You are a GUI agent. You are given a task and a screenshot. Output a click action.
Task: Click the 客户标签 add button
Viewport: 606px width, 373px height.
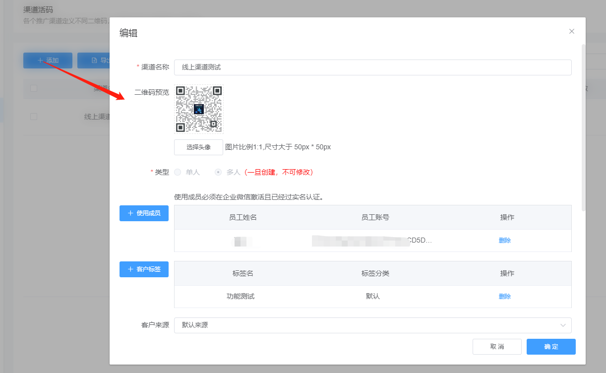(144, 269)
